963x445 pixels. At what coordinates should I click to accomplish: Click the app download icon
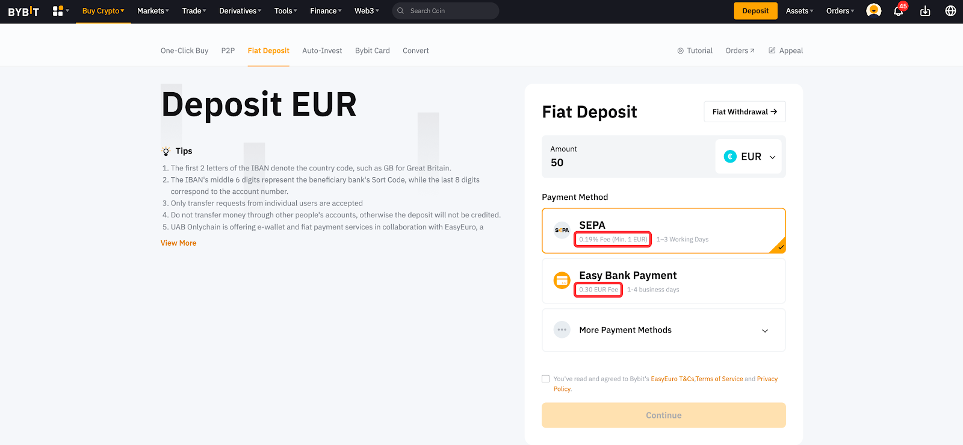[925, 11]
